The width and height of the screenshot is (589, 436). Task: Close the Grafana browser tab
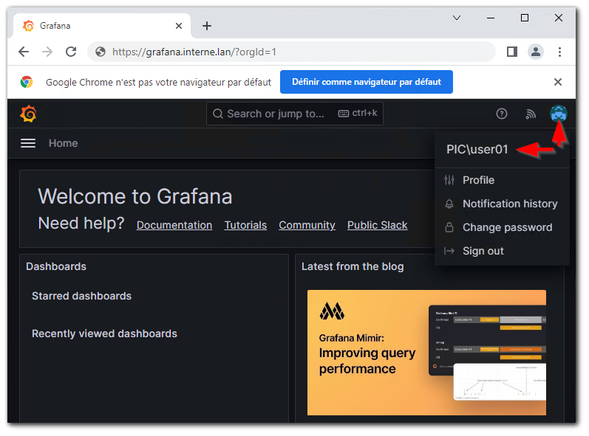(179, 26)
